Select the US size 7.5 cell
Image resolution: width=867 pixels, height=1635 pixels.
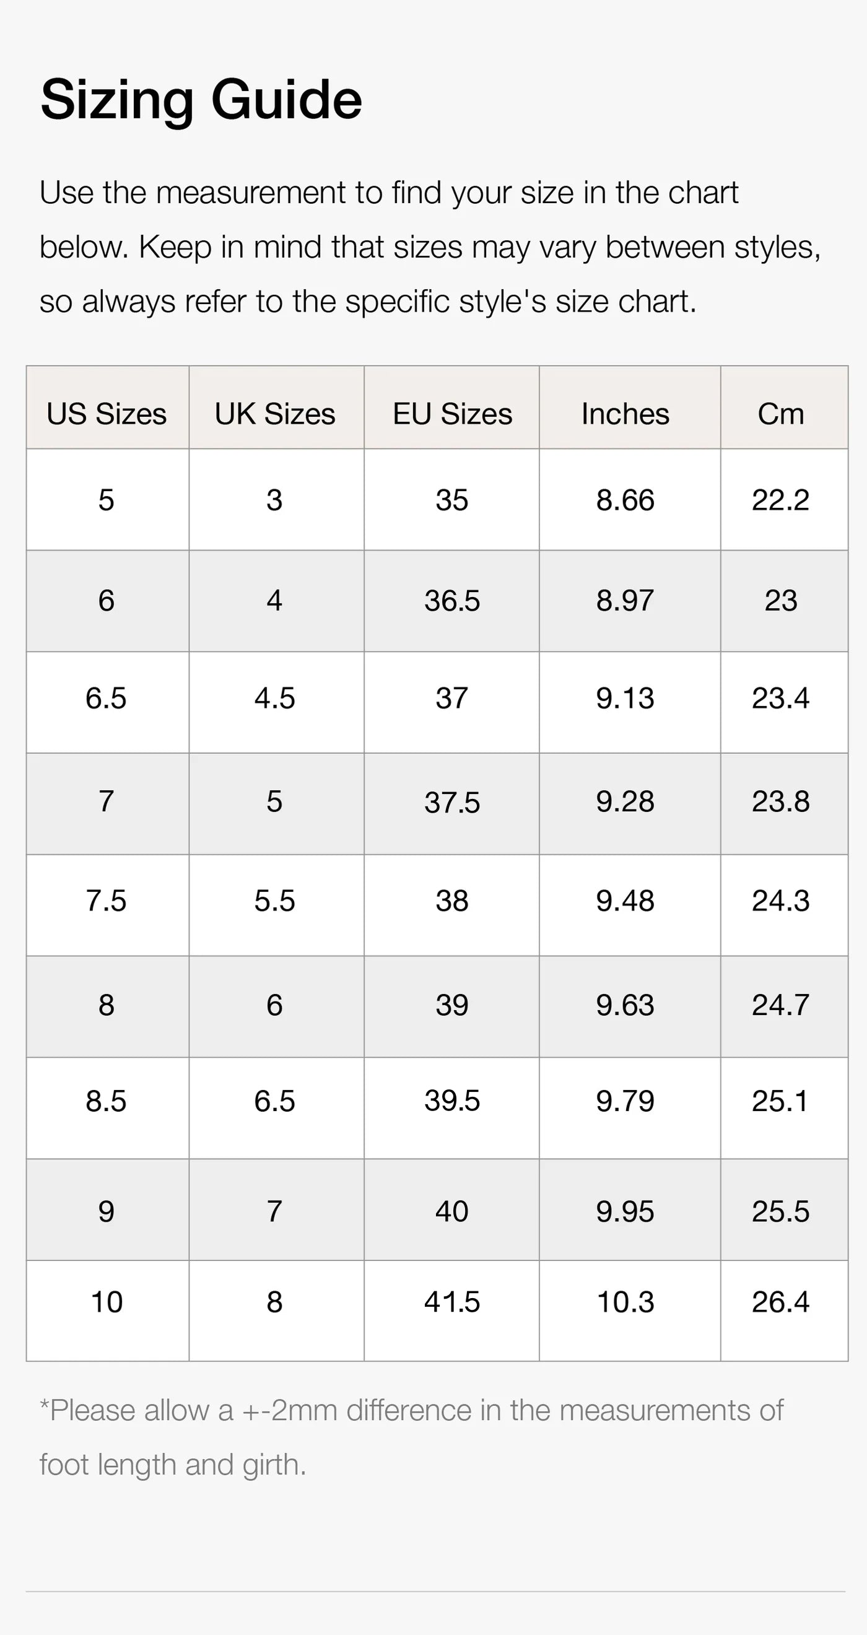[107, 900]
